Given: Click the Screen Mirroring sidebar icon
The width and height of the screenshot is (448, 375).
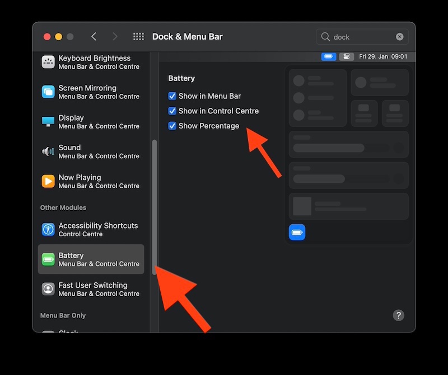Looking at the screenshot, I should 48,92.
